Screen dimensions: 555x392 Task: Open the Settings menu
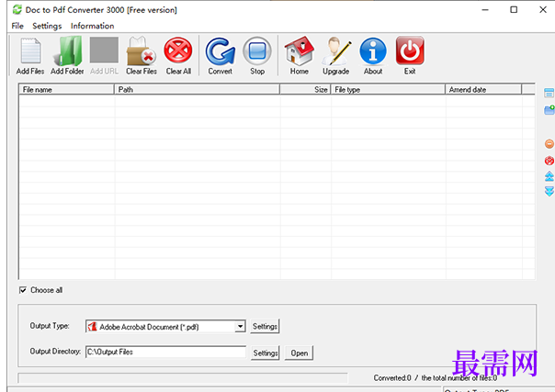tap(47, 26)
